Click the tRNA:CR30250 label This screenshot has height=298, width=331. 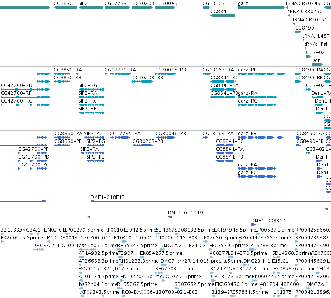[x=305, y=11]
